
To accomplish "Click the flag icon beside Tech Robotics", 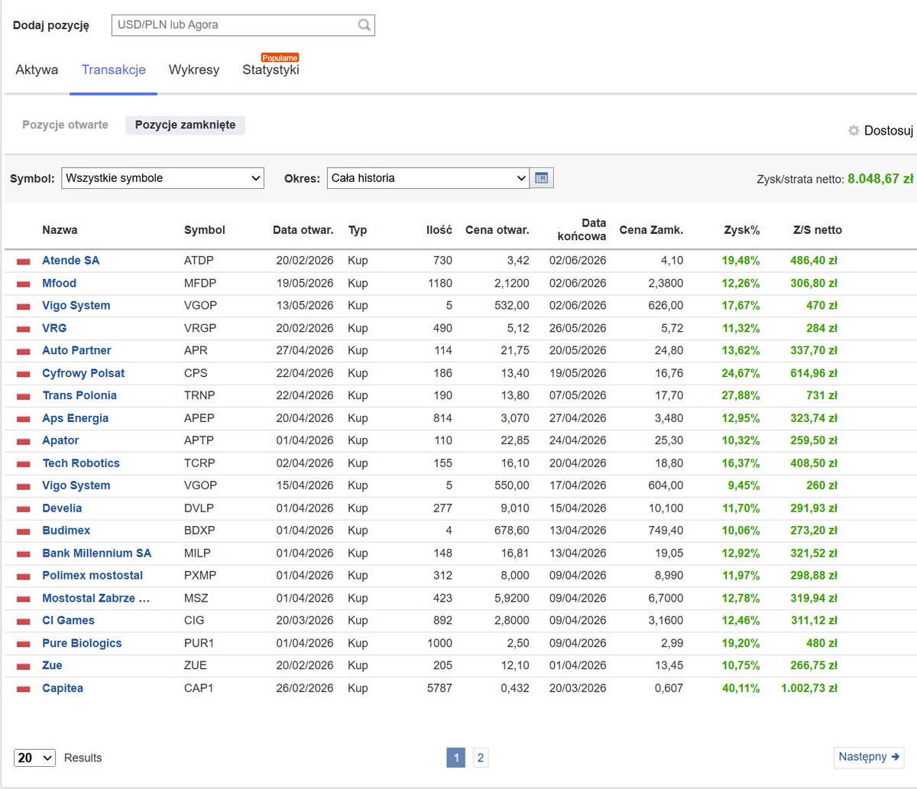I will pos(24,464).
